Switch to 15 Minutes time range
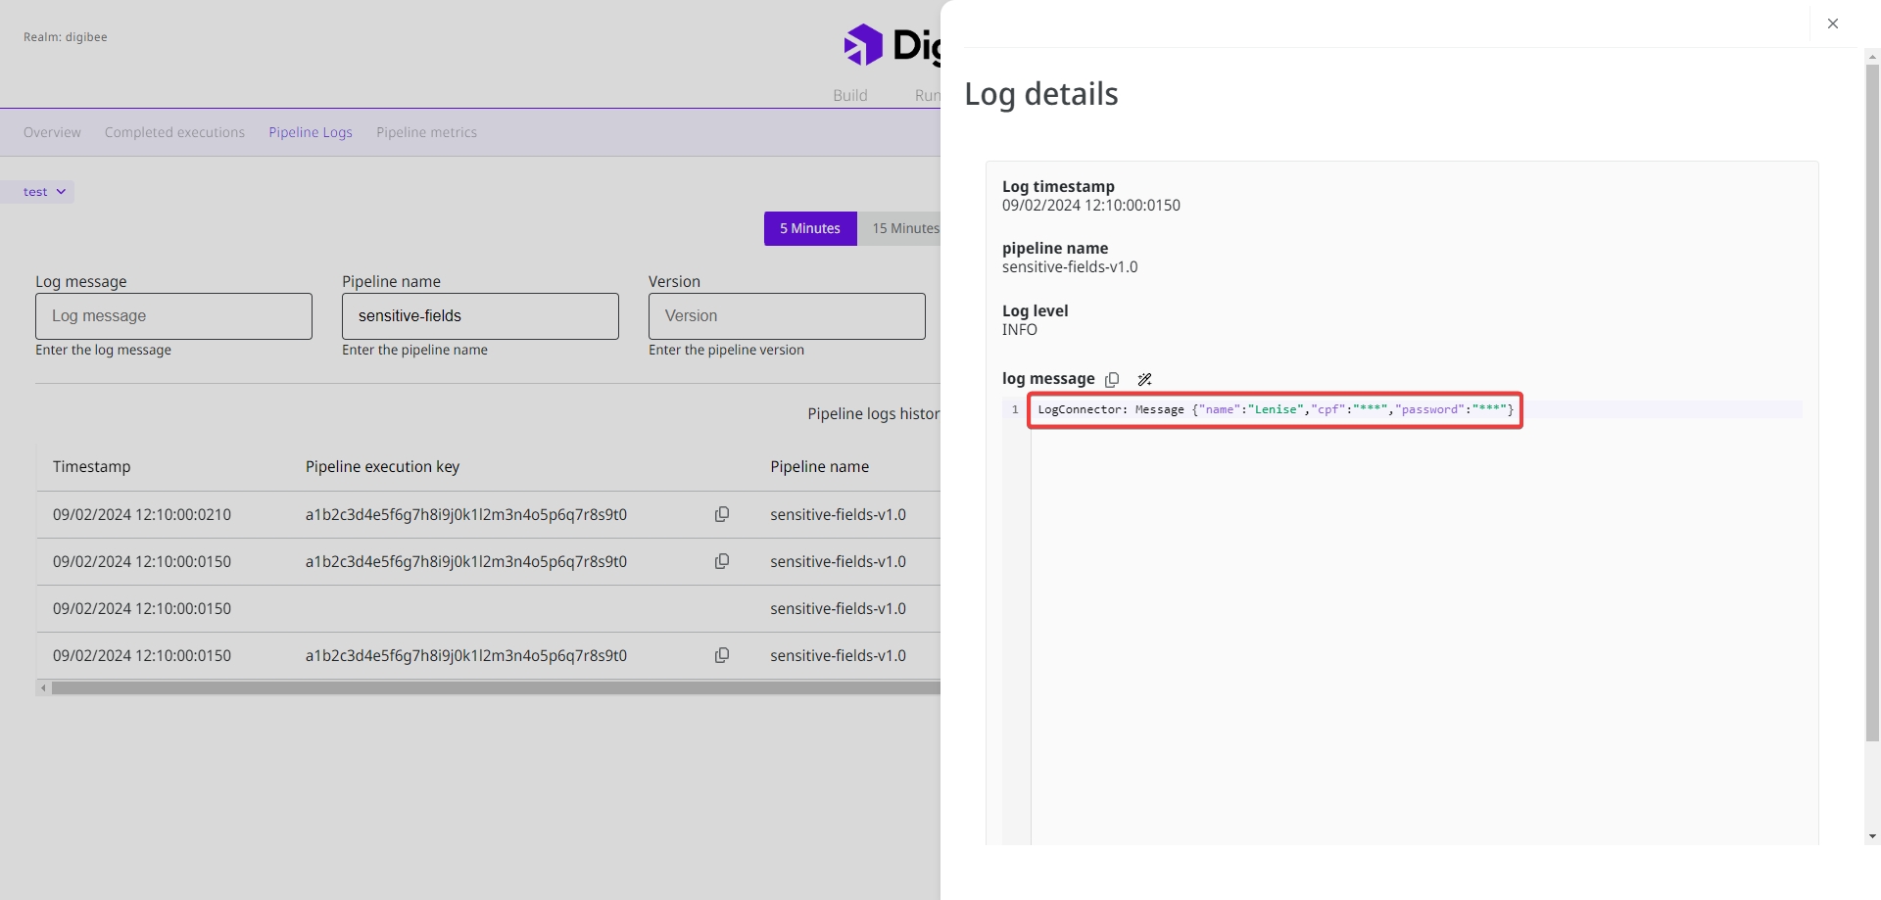Image resolution: width=1881 pixels, height=900 pixels. 903,229
